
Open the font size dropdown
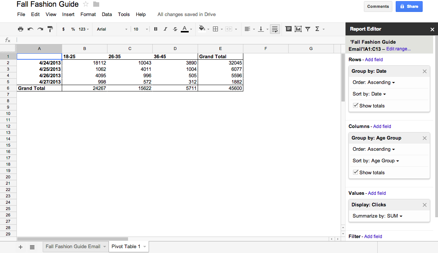[x=140, y=29]
